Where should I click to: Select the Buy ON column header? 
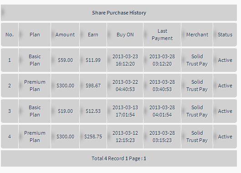click(x=125, y=35)
